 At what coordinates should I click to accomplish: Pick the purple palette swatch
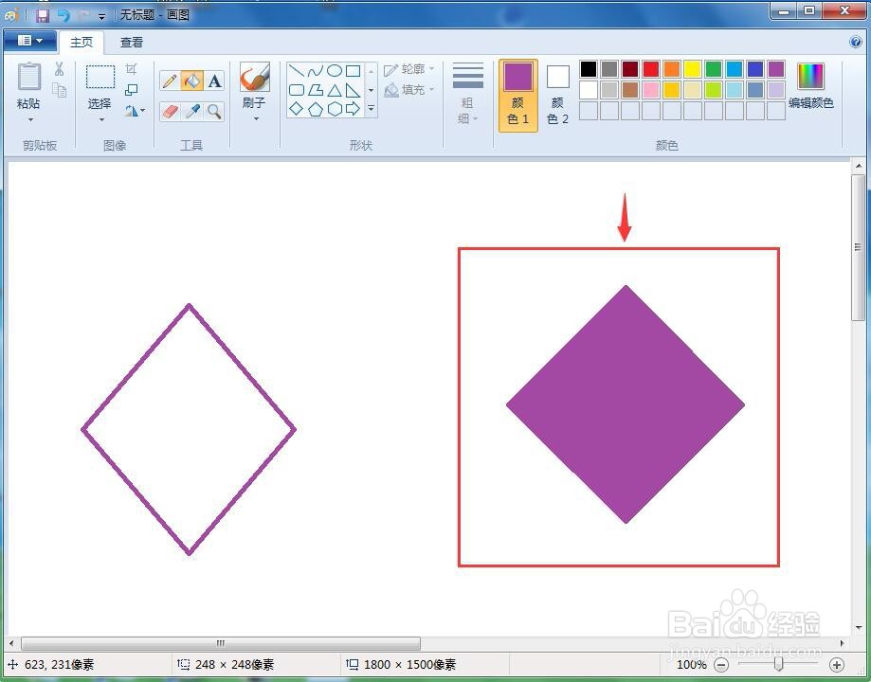(x=776, y=69)
